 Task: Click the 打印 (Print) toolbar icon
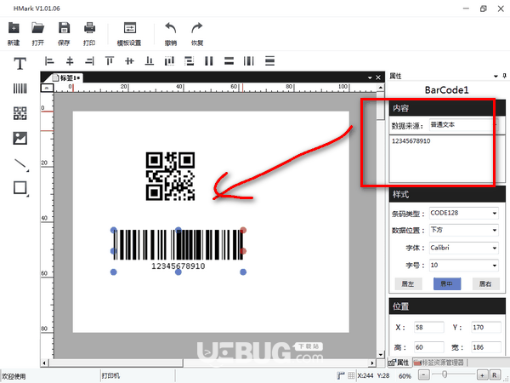(89, 28)
